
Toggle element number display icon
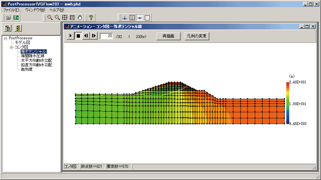(x=132, y=18)
